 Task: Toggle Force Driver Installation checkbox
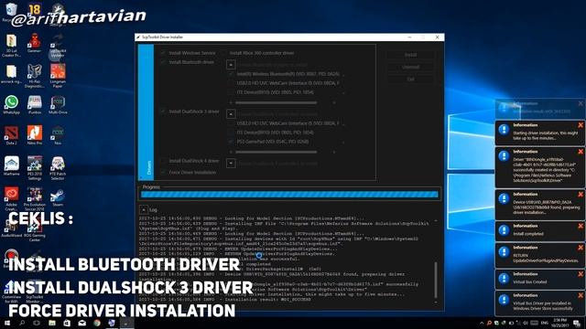pos(163,172)
